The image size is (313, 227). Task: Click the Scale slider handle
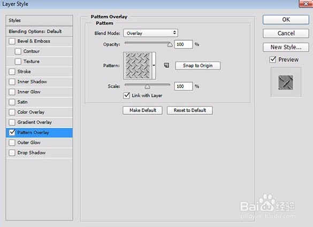147,87
